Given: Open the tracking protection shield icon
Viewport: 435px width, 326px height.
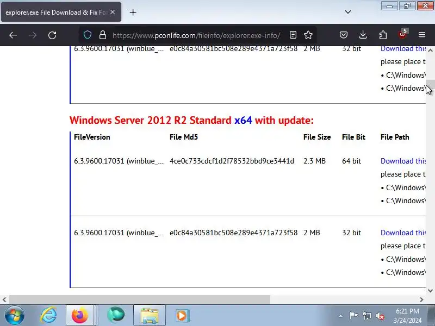Looking at the screenshot, I should point(88,35).
